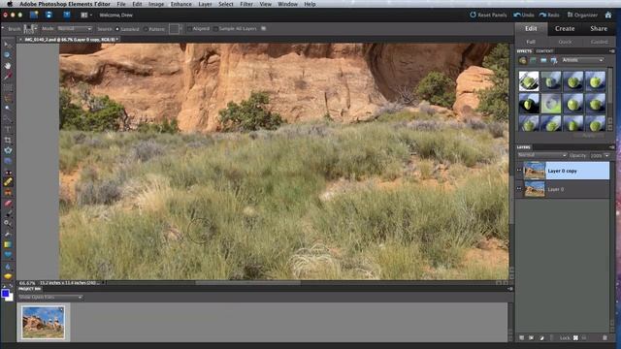Show Layer Styles in Effects panel
The image size is (621, 349).
533,60
